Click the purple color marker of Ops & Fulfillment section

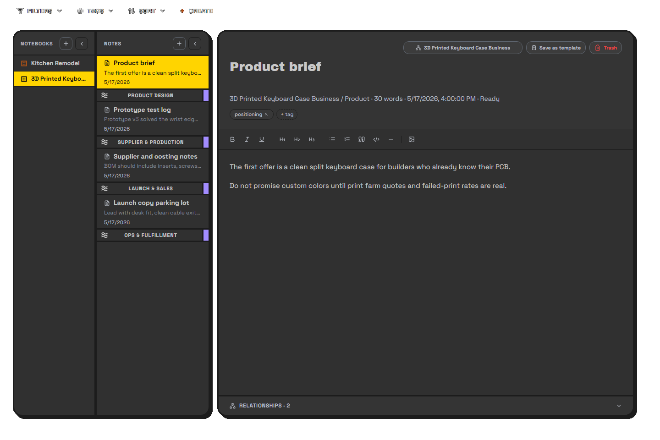206,235
